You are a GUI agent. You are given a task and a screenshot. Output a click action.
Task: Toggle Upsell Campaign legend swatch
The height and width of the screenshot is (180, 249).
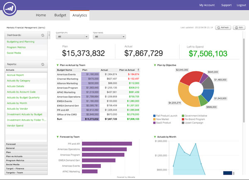coord(183,123)
